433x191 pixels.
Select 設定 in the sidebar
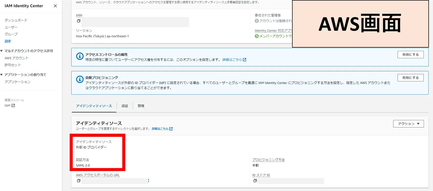[x=8, y=41]
